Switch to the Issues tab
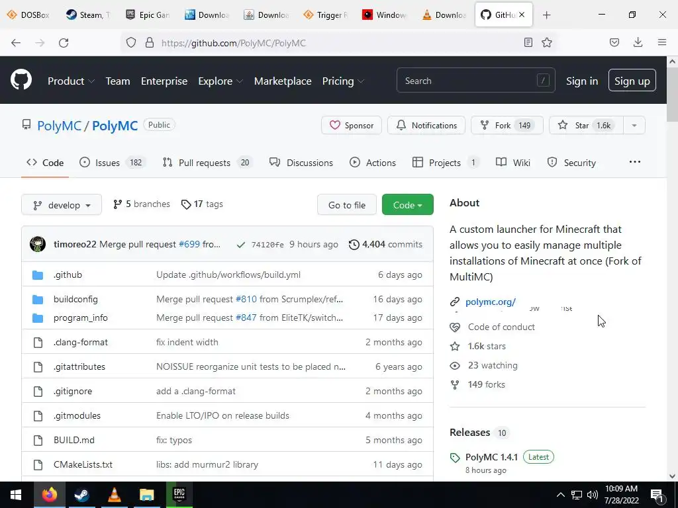 click(x=113, y=163)
